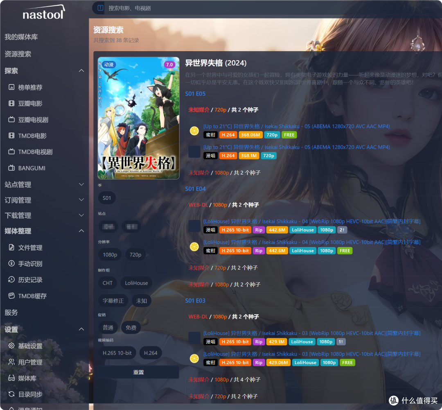Click the 榜单推荐 chart icon in sidebar

click(x=11, y=87)
